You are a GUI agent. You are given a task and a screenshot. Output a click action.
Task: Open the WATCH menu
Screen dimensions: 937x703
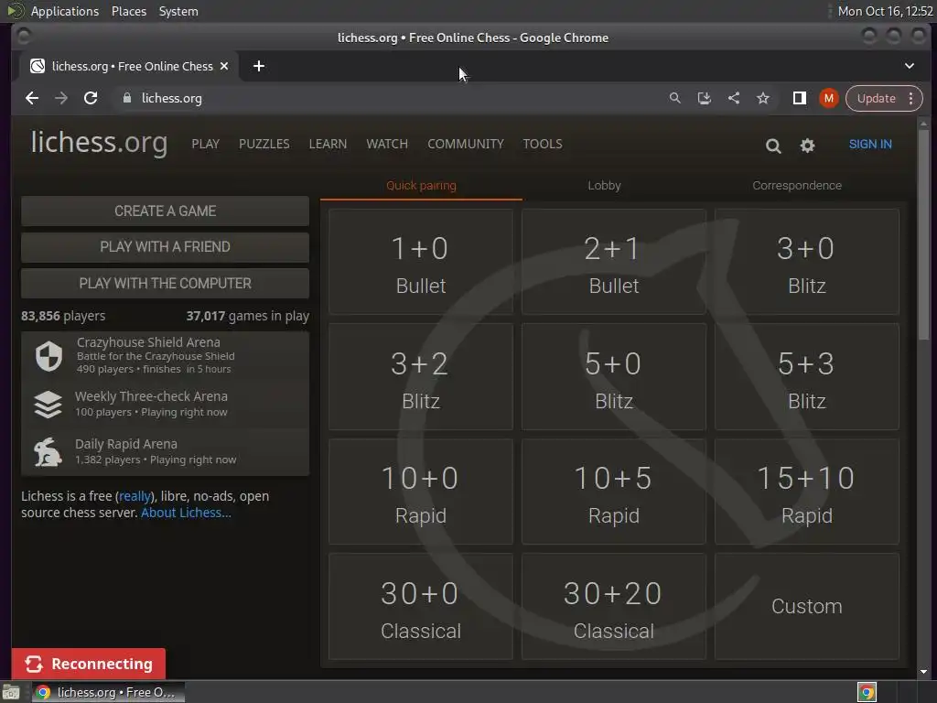387,144
